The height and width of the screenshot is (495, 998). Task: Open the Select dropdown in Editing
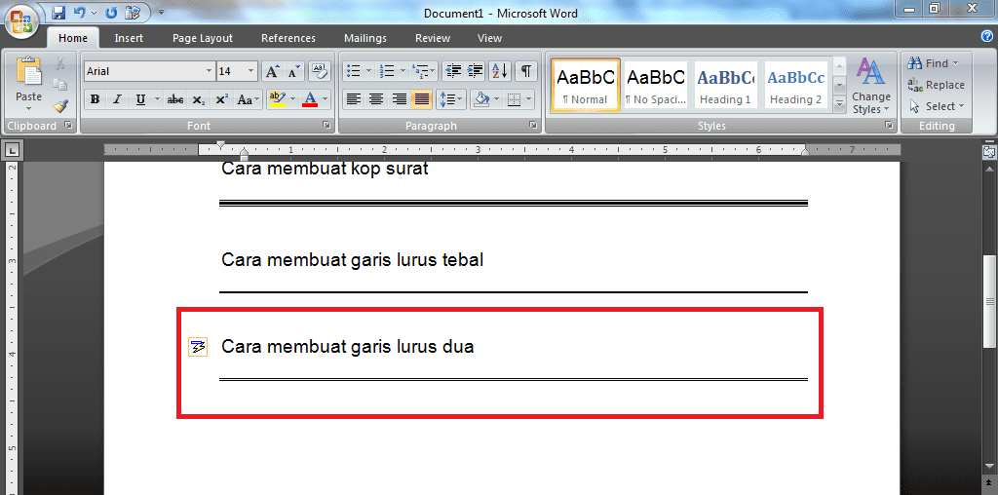[939, 105]
